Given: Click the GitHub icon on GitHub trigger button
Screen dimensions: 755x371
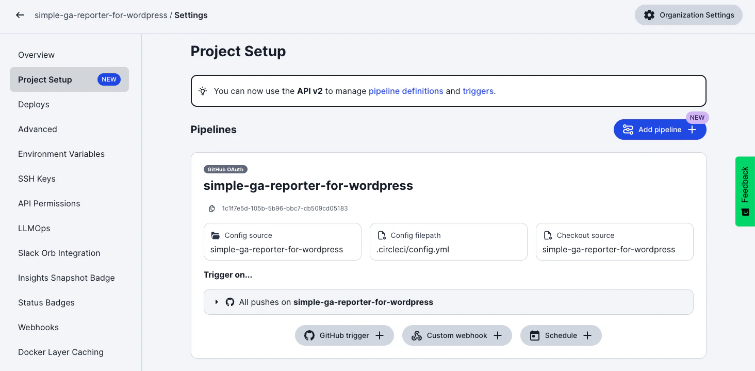Looking at the screenshot, I should click(309, 335).
